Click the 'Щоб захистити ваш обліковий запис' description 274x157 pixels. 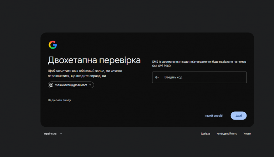click(85, 73)
